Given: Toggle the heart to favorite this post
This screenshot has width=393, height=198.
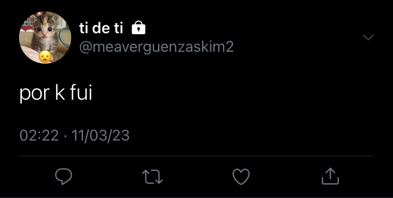Looking at the screenshot, I should [241, 177].
